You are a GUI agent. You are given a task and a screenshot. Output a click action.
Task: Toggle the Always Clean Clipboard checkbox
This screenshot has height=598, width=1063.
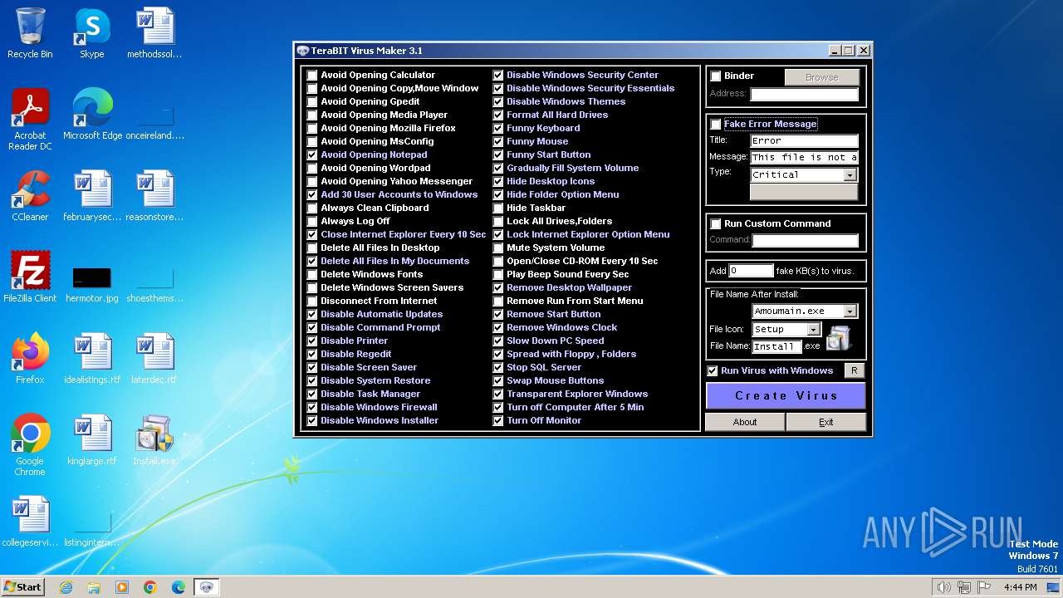pyautogui.click(x=312, y=208)
